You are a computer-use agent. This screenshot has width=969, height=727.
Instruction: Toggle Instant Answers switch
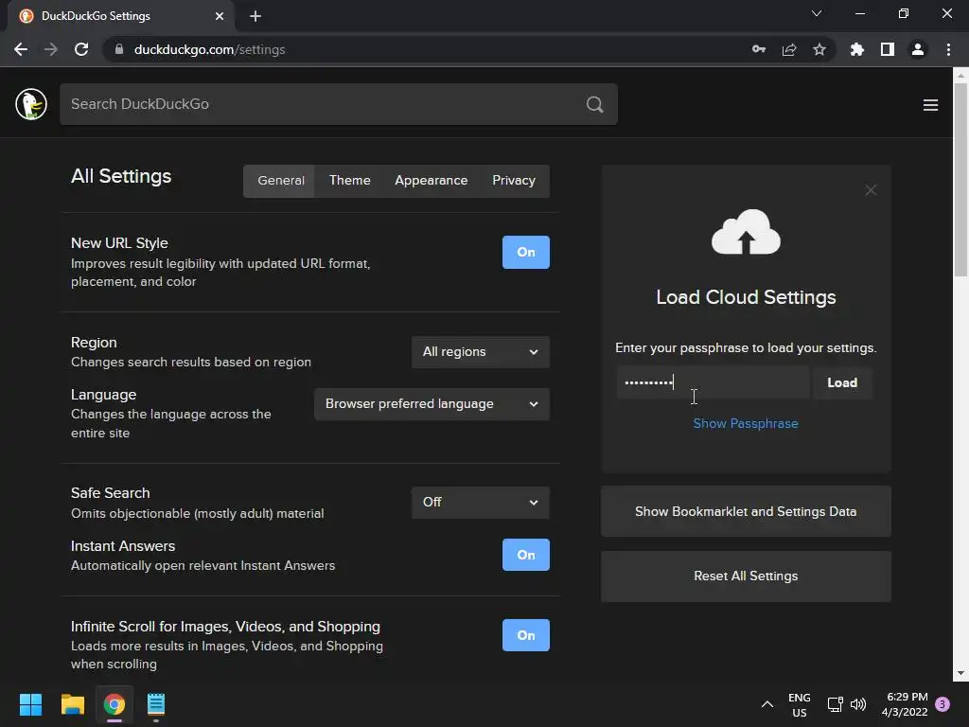pyautogui.click(x=525, y=555)
